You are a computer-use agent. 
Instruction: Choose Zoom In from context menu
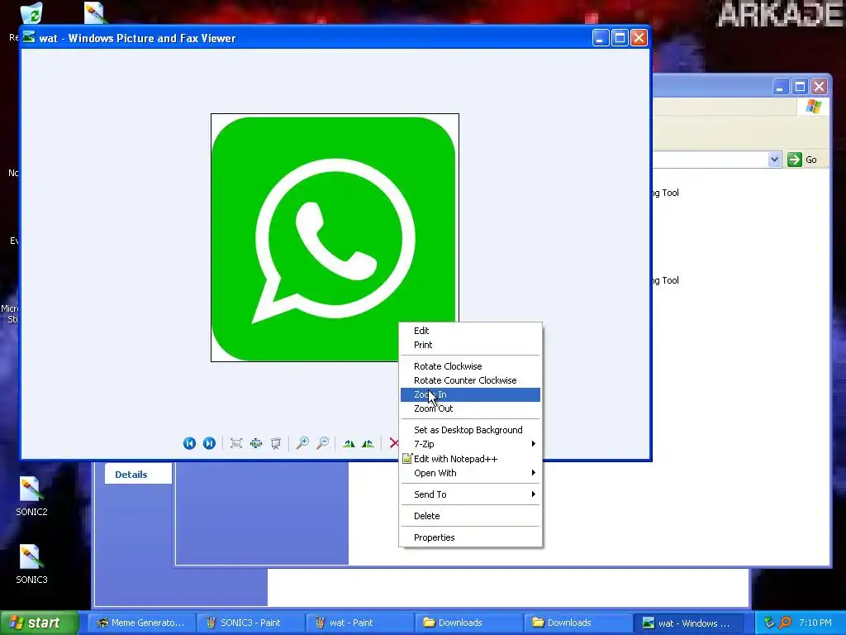coord(470,394)
